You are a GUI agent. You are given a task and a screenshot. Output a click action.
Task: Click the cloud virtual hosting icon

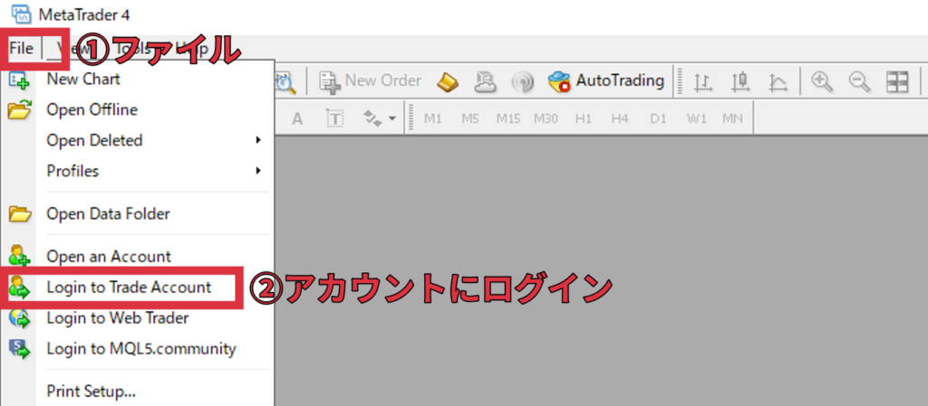point(486,81)
